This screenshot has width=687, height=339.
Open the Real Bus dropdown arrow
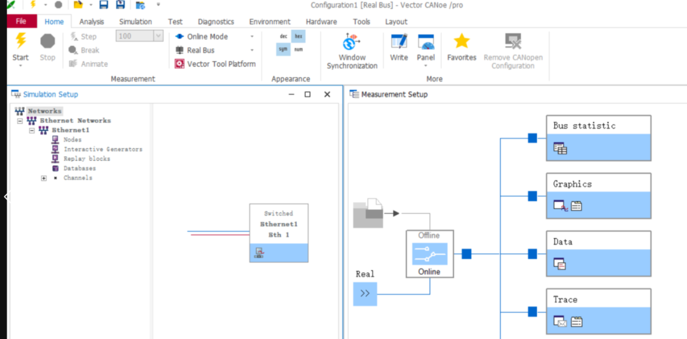(x=252, y=50)
